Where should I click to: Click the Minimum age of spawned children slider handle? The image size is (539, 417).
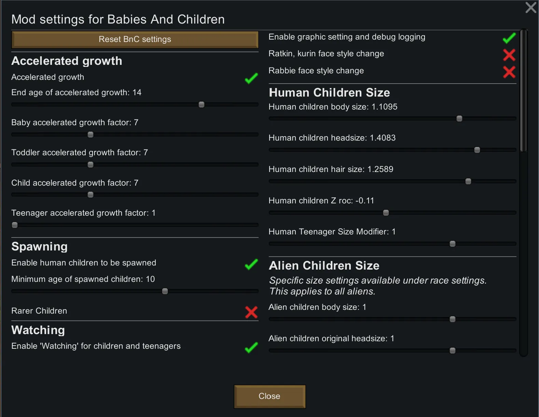pyautogui.click(x=165, y=291)
